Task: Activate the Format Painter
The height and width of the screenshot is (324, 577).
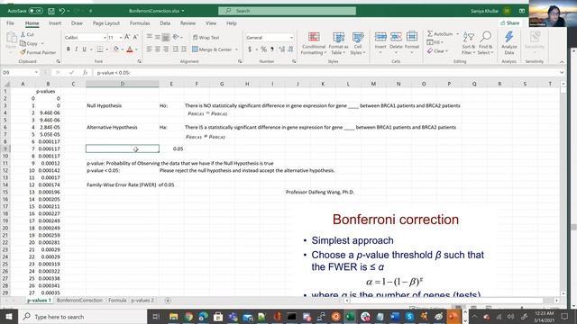Action: click(x=38, y=52)
